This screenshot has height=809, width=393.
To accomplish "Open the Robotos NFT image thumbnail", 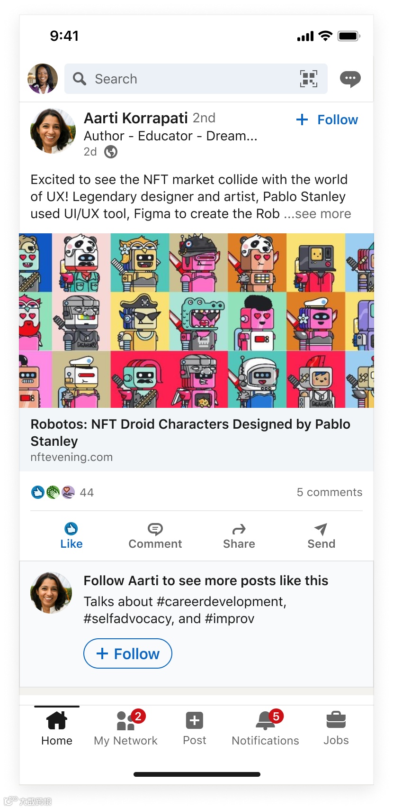I will [196, 320].
